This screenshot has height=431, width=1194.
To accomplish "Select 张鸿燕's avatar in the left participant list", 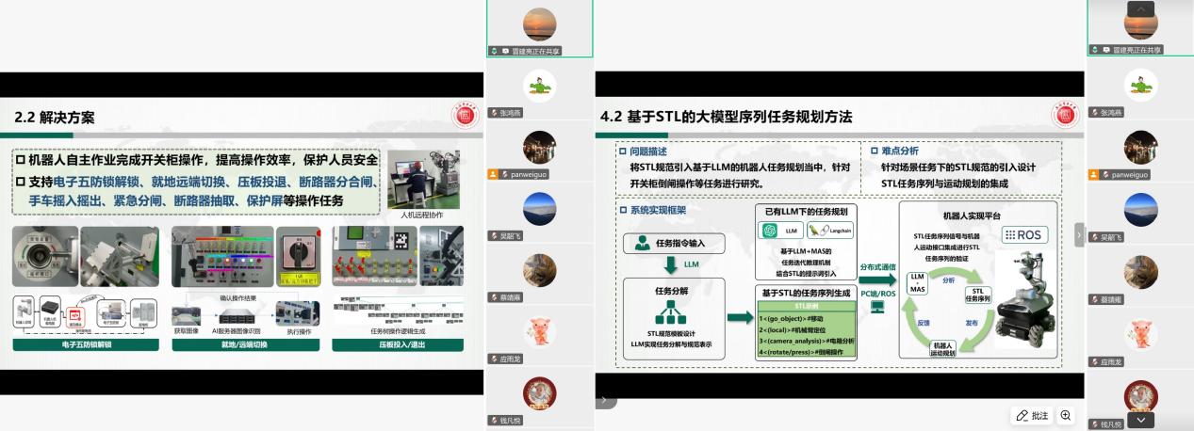I will [x=539, y=88].
